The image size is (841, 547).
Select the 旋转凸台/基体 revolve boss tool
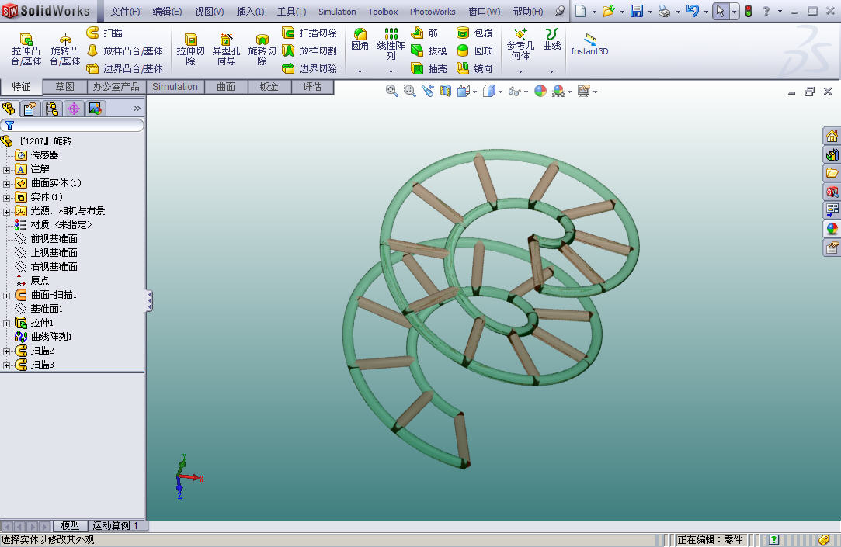(65, 50)
